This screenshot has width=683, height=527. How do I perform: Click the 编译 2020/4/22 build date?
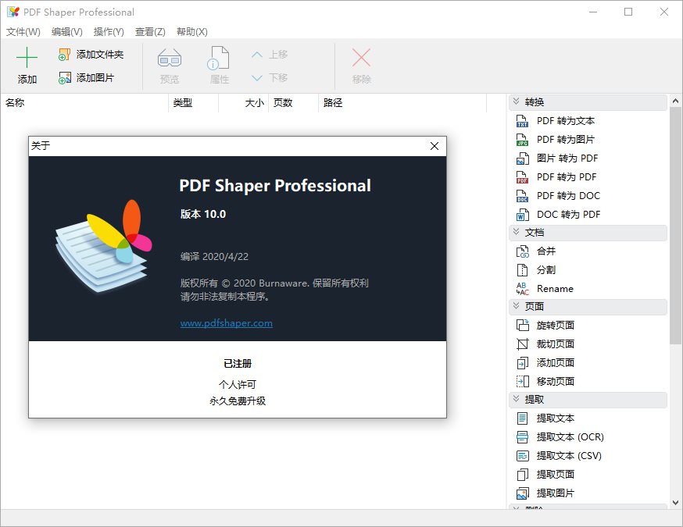pyautogui.click(x=214, y=257)
